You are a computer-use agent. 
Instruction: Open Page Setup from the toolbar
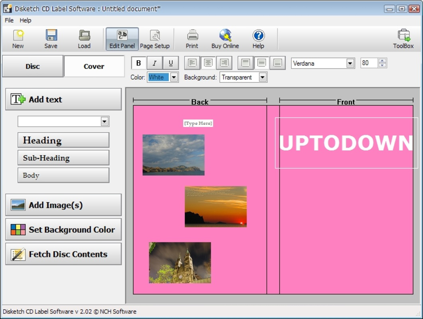[x=155, y=38]
